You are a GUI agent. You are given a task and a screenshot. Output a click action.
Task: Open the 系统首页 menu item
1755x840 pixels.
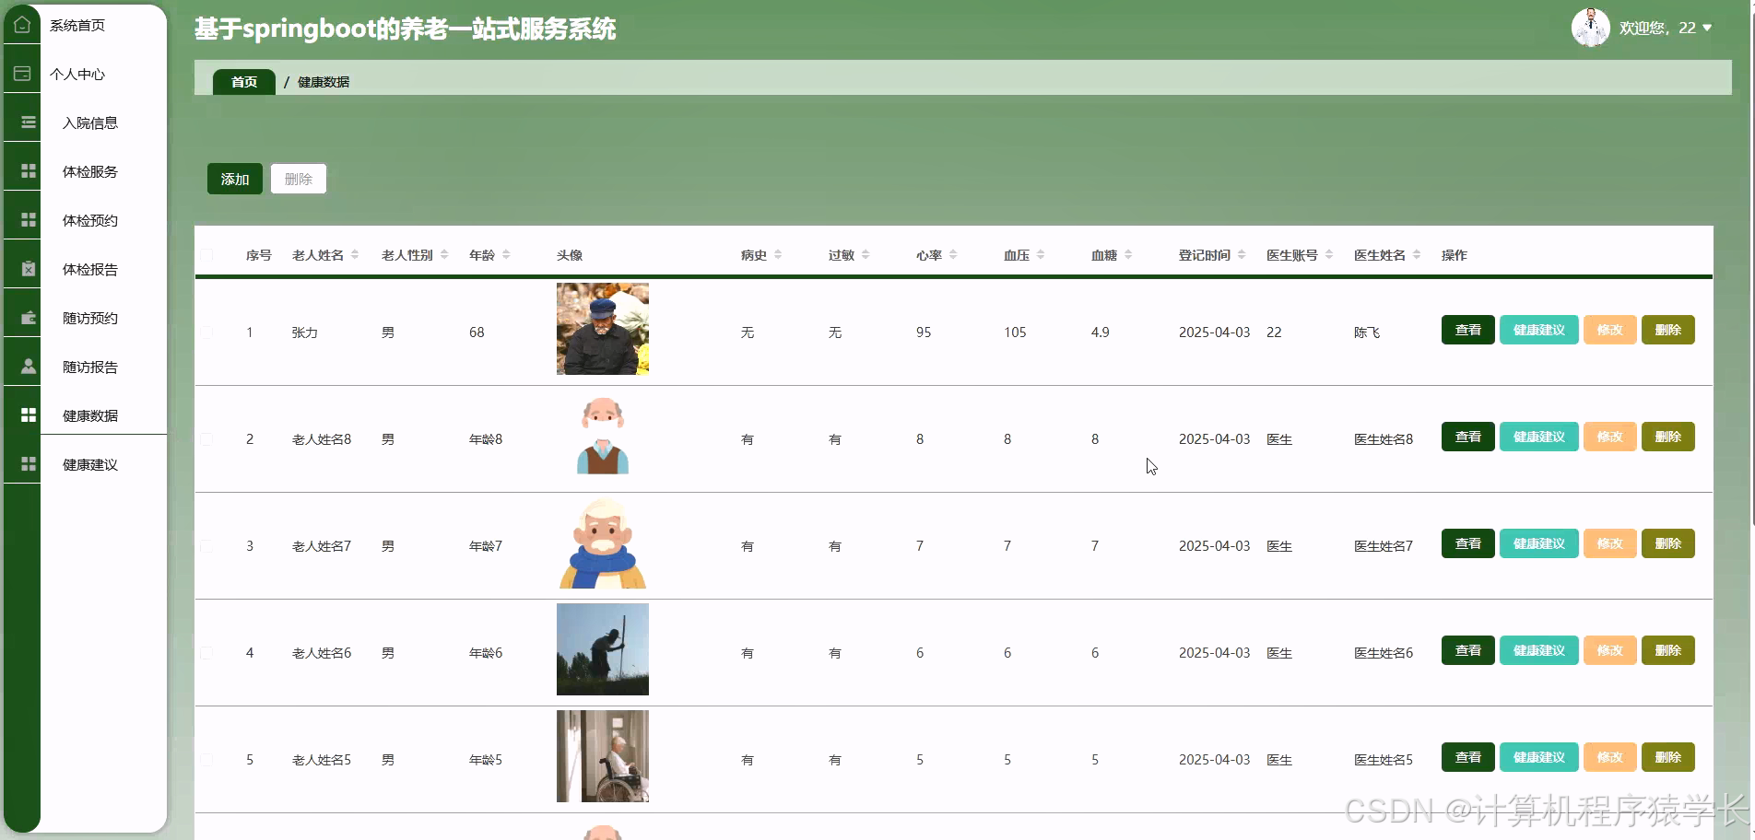click(77, 26)
